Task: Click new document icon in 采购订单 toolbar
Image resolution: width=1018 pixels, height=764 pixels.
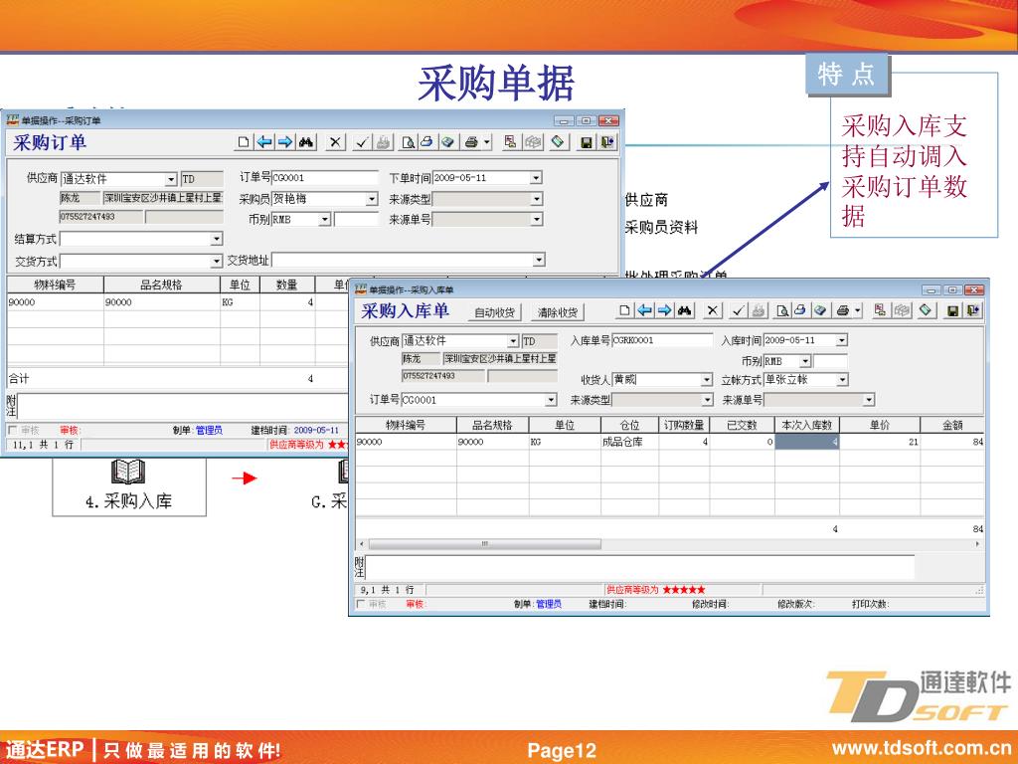Action: click(x=244, y=141)
